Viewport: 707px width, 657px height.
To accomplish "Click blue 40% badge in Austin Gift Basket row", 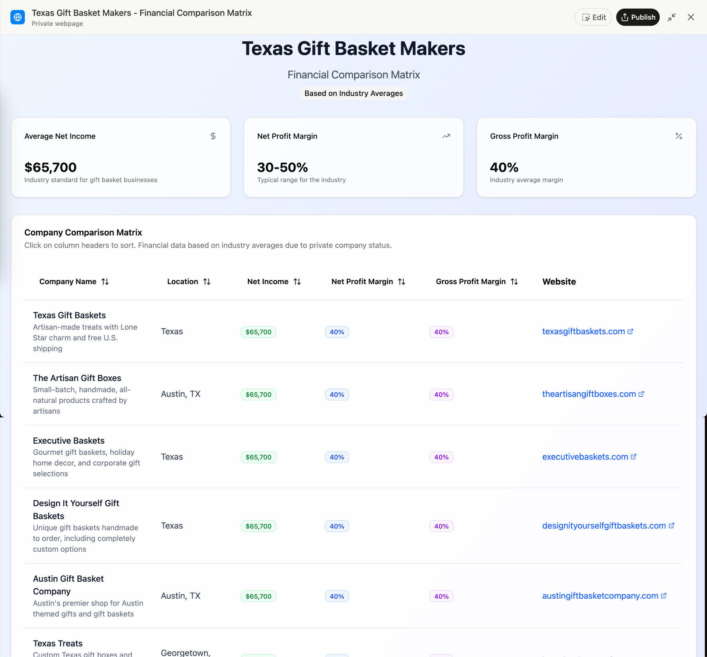I will (337, 596).
